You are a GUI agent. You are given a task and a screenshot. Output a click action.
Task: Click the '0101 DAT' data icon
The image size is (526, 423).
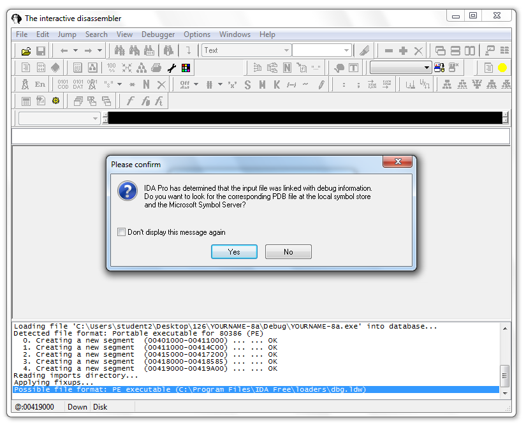pyautogui.click(x=78, y=84)
